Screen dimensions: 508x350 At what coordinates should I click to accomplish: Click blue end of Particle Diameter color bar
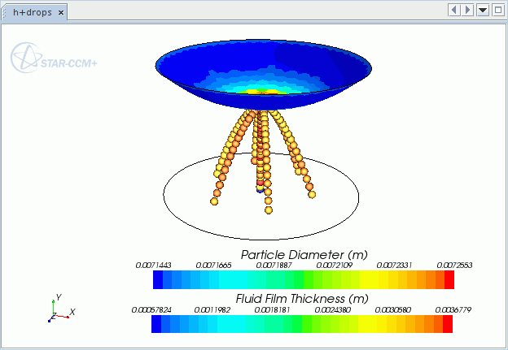pos(158,279)
